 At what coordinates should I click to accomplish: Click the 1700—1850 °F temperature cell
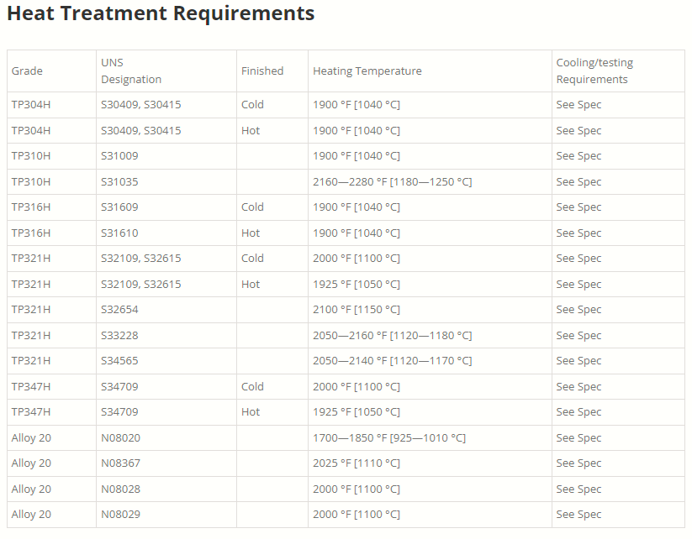[389, 438]
